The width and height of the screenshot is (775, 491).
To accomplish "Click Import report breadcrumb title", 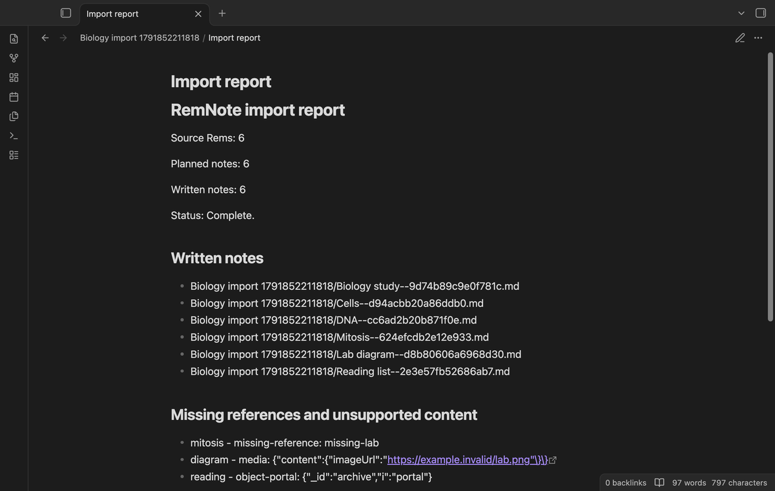I will pos(234,38).
